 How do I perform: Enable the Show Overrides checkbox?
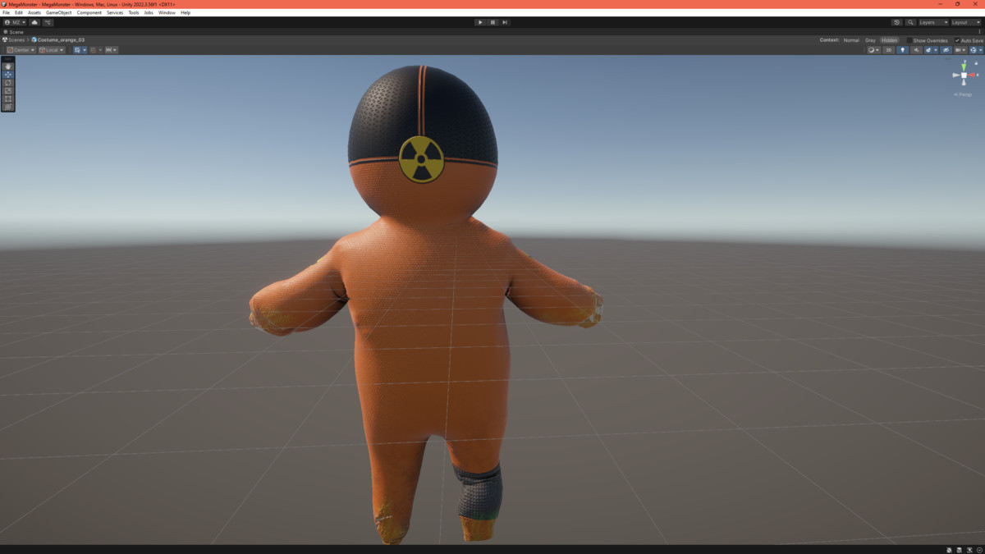910,40
